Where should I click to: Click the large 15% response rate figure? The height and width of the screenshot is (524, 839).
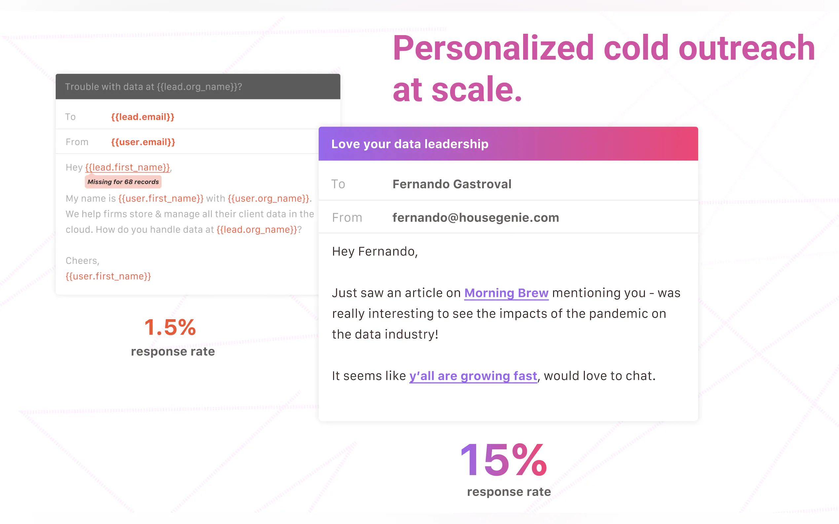503,460
